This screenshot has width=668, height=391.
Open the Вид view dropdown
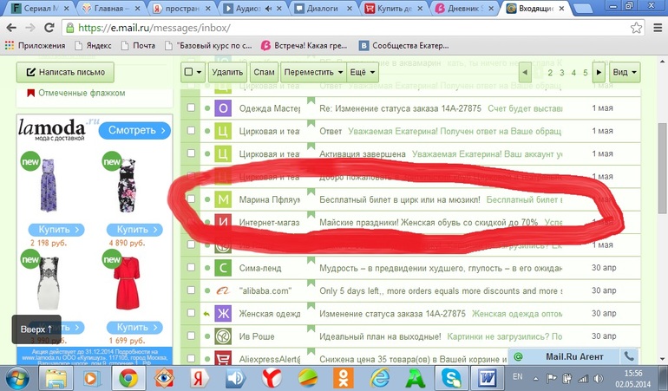click(625, 73)
